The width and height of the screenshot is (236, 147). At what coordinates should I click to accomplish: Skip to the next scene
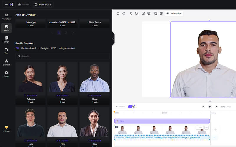coord(216,107)
